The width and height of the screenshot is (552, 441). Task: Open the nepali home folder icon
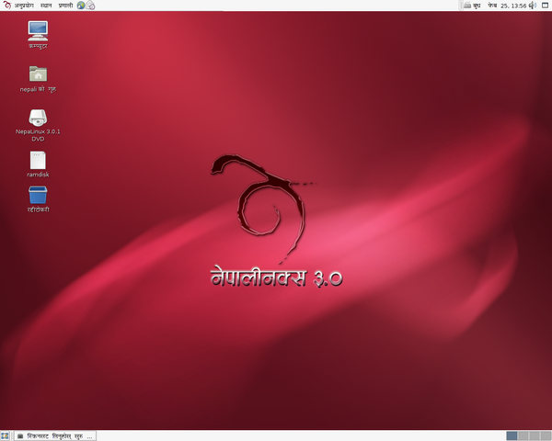pos(38,73)
